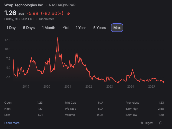The width and height of the screenshot is (172, 129).
Task: Click the -5.98 price change value
Action: coord(32,13)
